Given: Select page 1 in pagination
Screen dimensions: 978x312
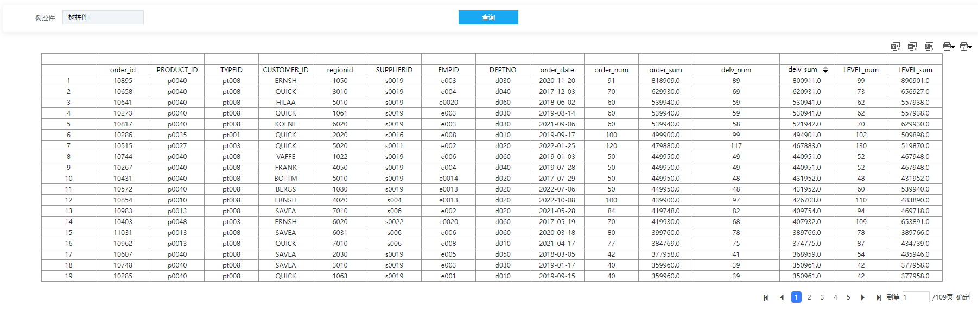Looking at the screenshot, I should tap(796, 297).
